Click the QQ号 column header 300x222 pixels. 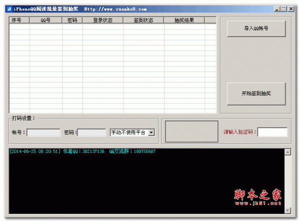click(45, 20)
